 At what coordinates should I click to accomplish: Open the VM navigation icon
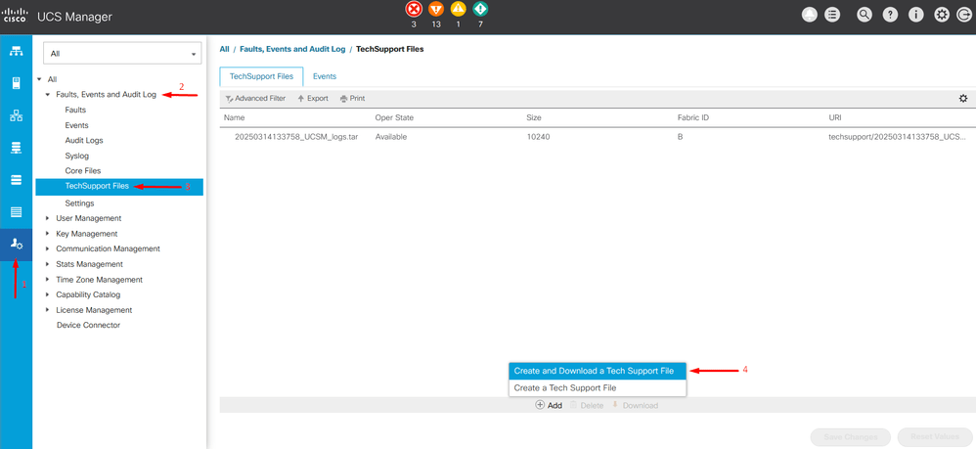pos(17,180)
